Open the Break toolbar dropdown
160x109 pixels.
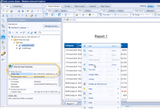tap(141, 15)
